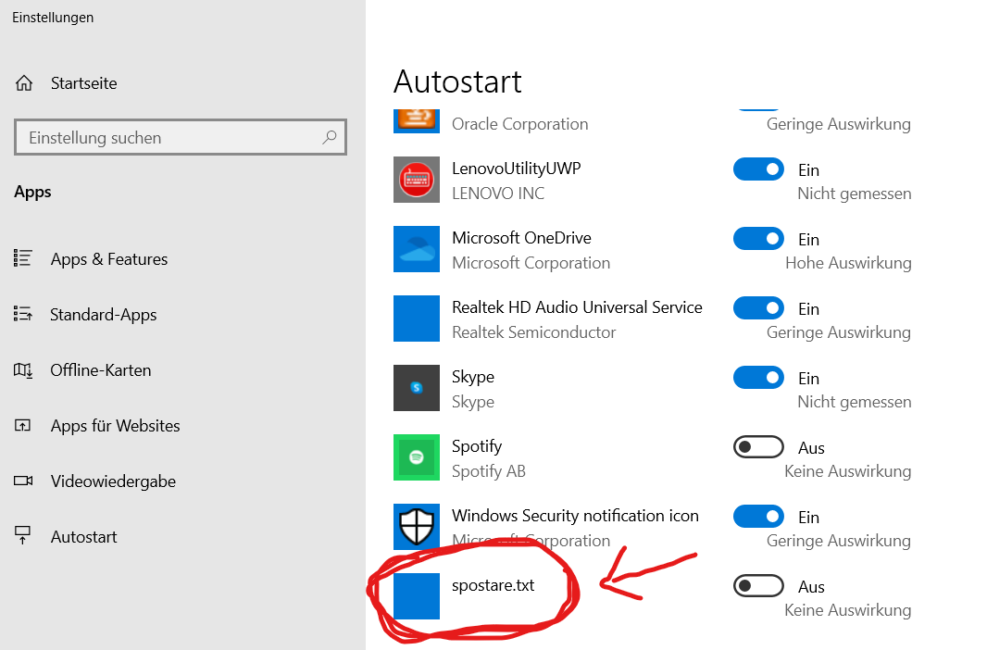This screenshot has width=987, height=650.
Task: Click the Windows Security shield icon
Action: coord(417,527)
